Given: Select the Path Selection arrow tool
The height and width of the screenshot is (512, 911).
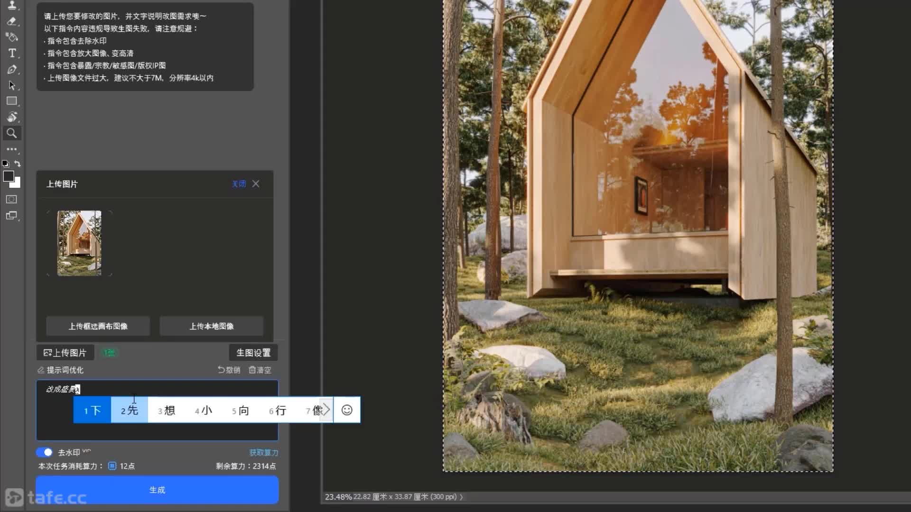Looking at the screenshot, I should pos(12,85).
